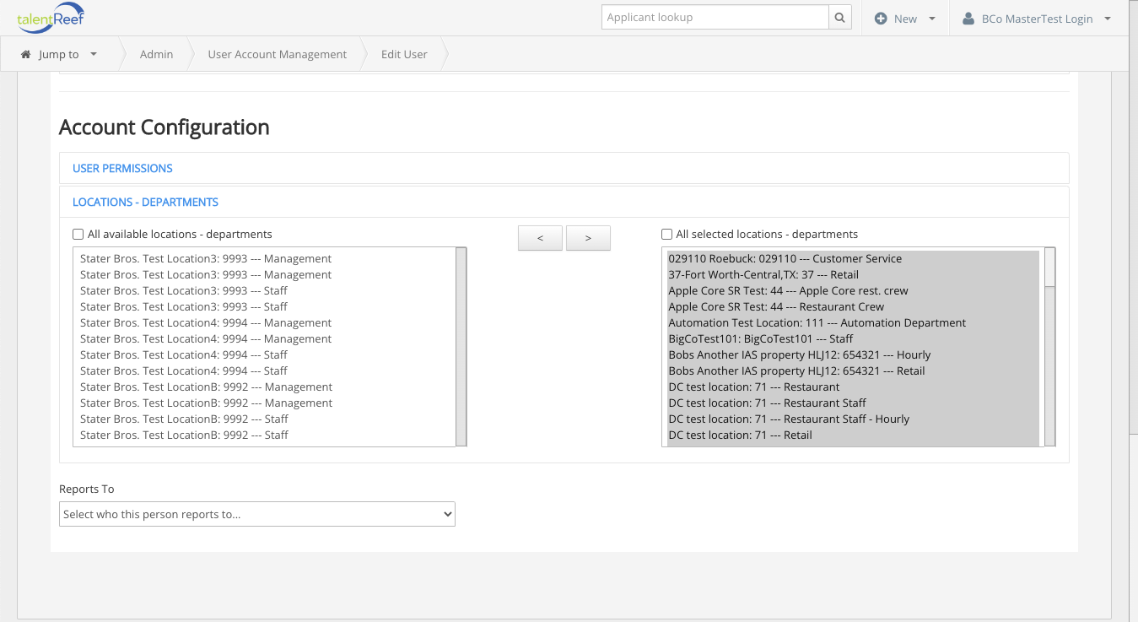Expand the USER PERMISSIONS section
The height and width of the screenshot is (622, 1138).
coord(122,169)
